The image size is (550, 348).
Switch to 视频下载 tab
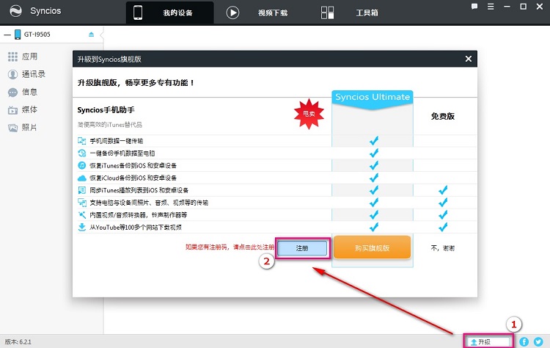pos(257,12)
